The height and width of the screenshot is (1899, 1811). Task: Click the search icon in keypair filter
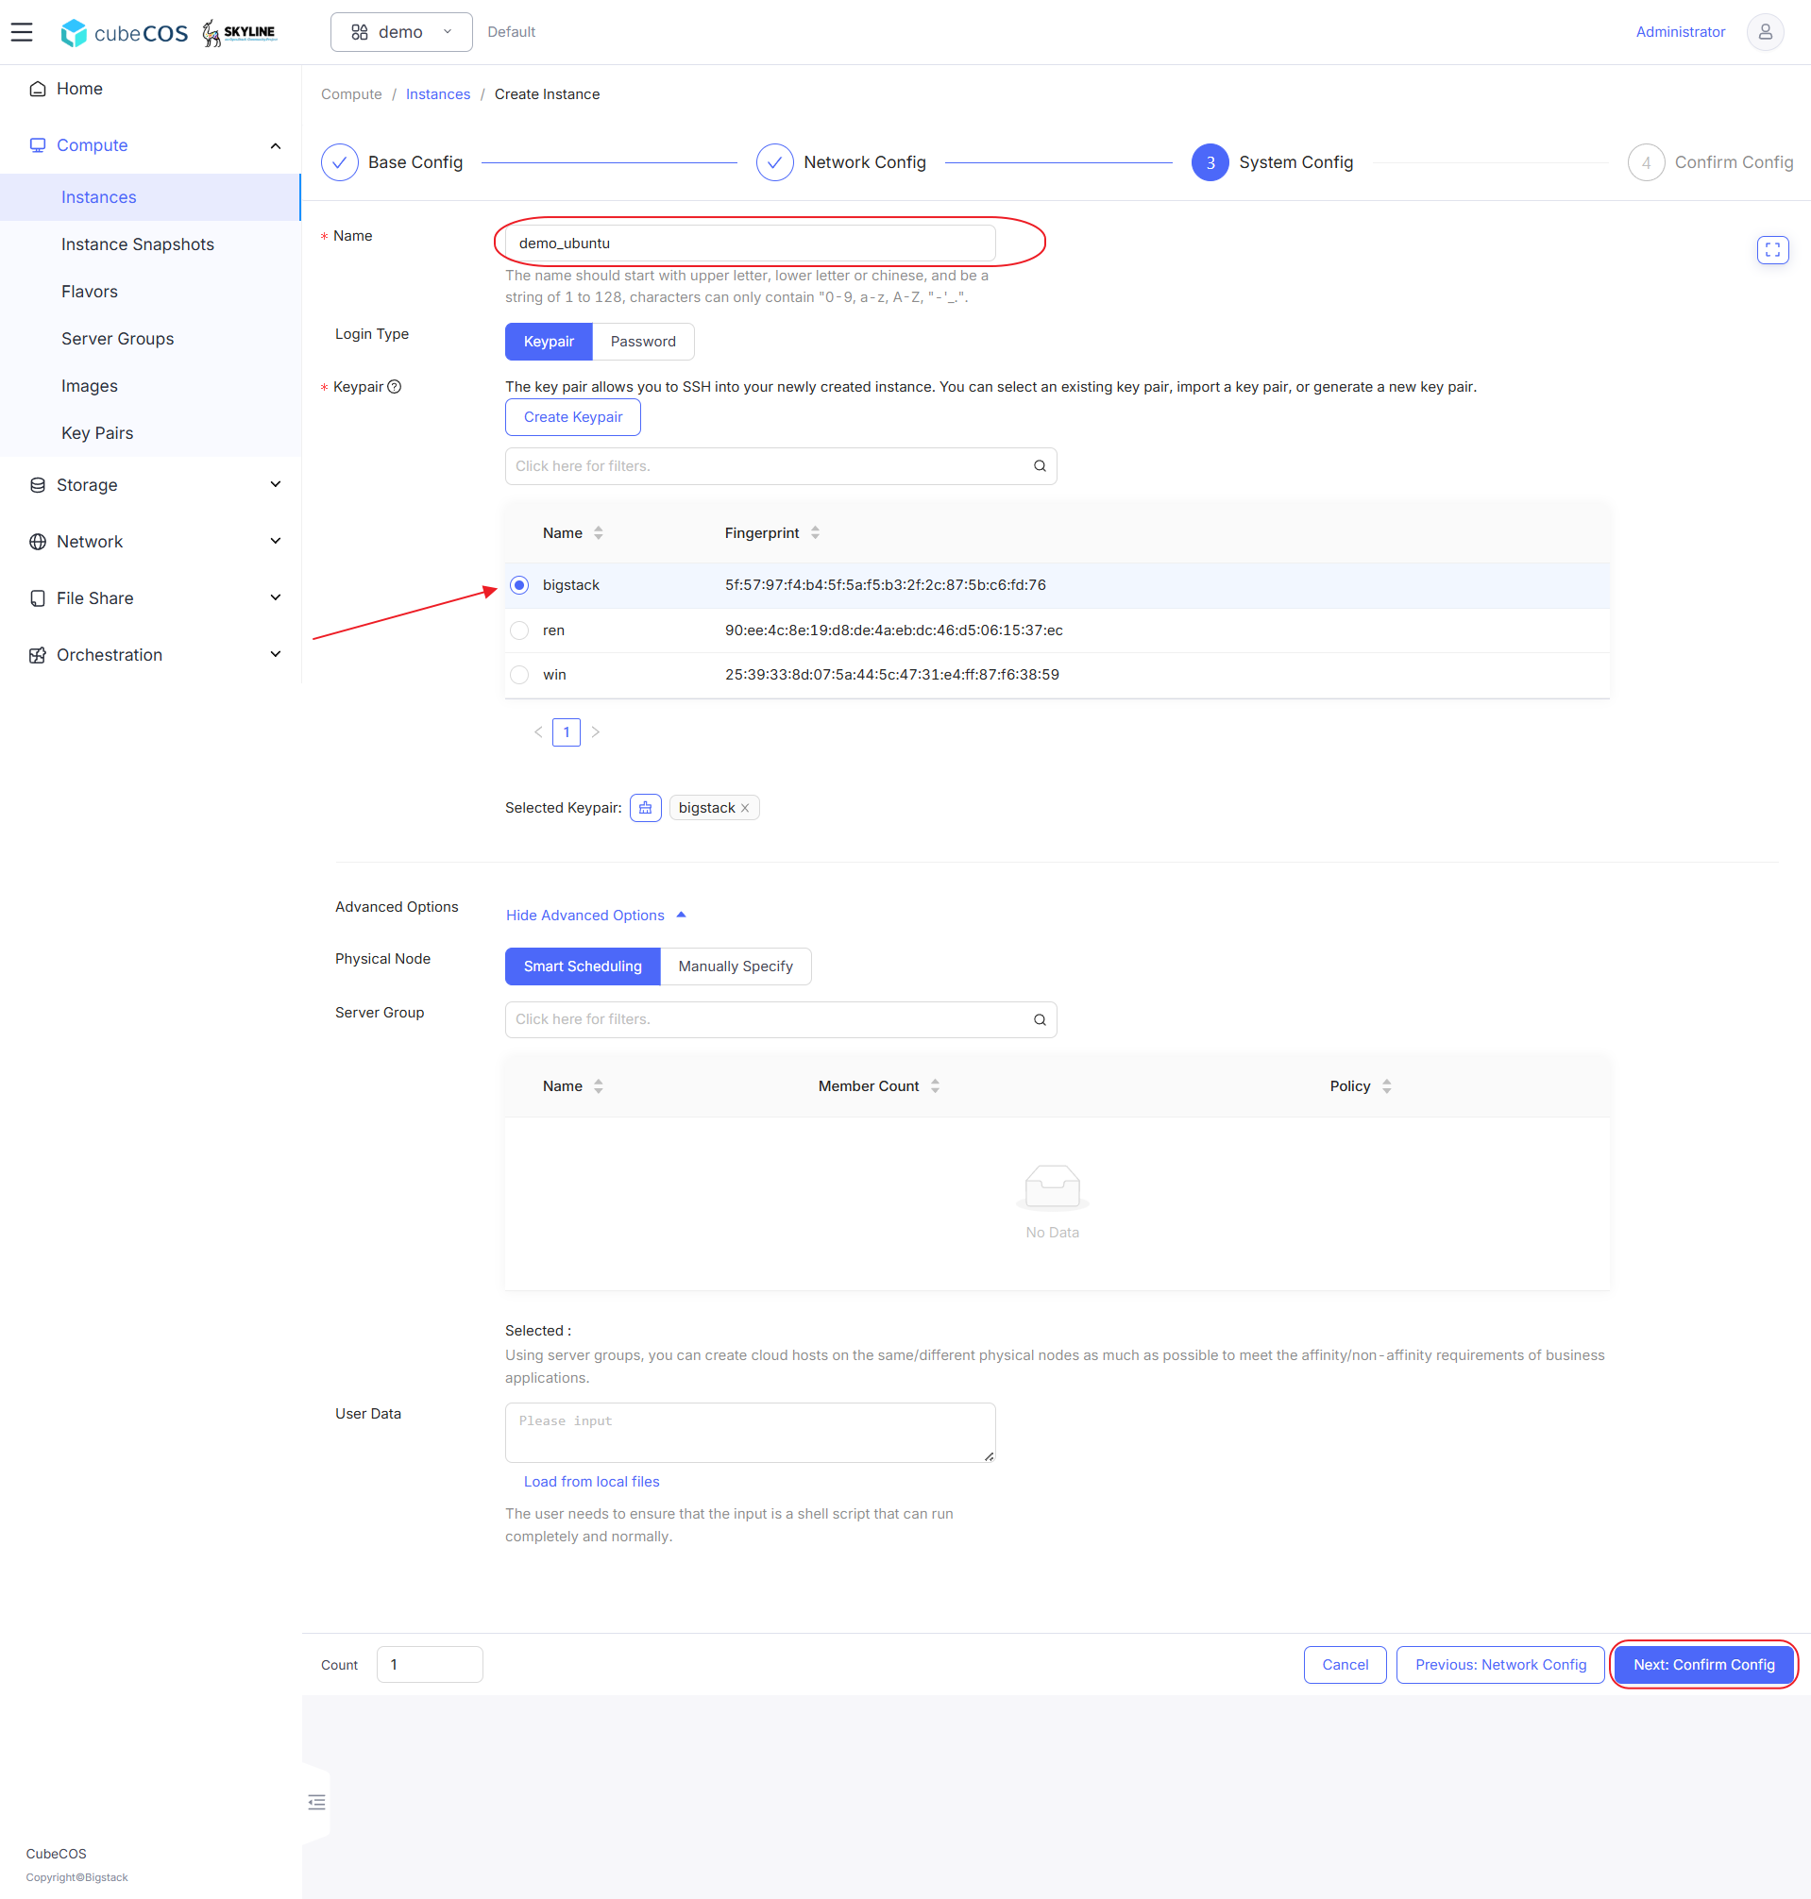pyautogui.click(x=1040, y=466)
